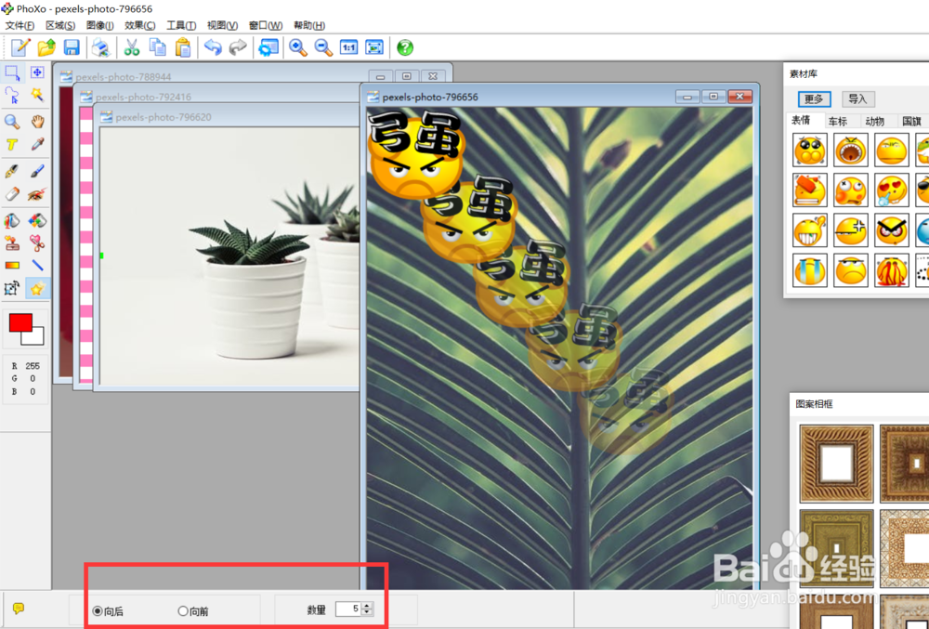This screenshot has height=629, width=929.
Task: Click the Fit to window toolbar icon
Action: click(x=374, y=47)
